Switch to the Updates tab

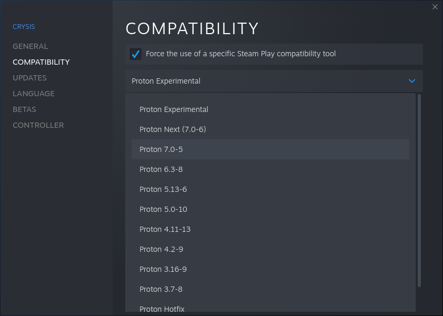tap(29, 78)
